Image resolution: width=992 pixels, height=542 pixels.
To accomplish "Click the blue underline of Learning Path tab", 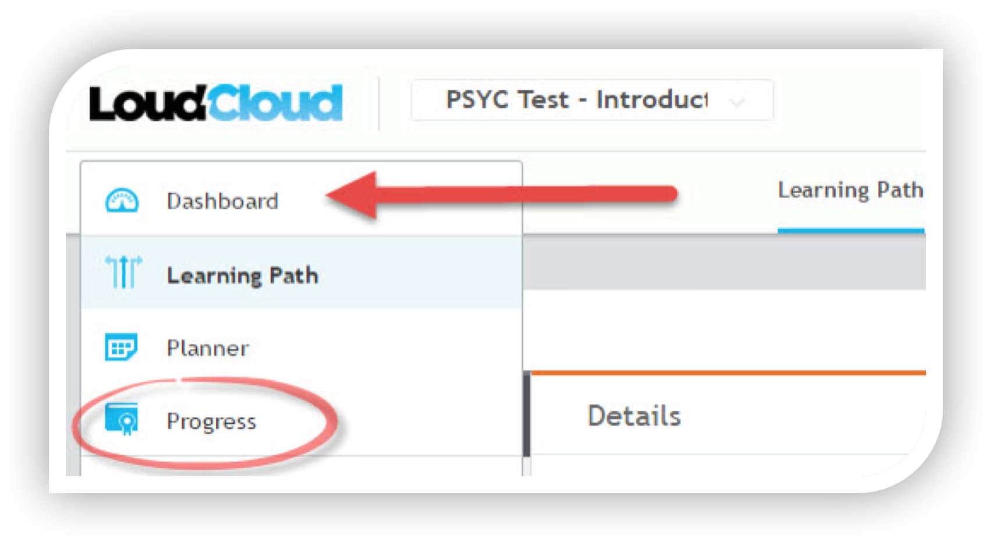I will point(851,231).
